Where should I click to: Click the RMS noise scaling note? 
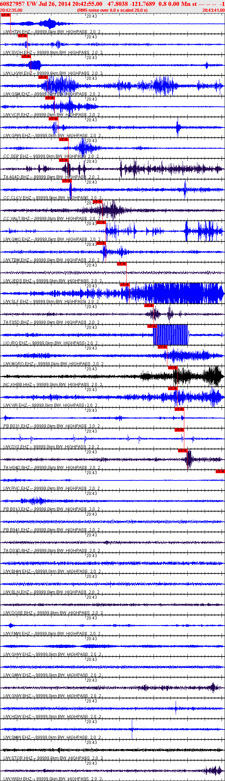click(112, 10)
